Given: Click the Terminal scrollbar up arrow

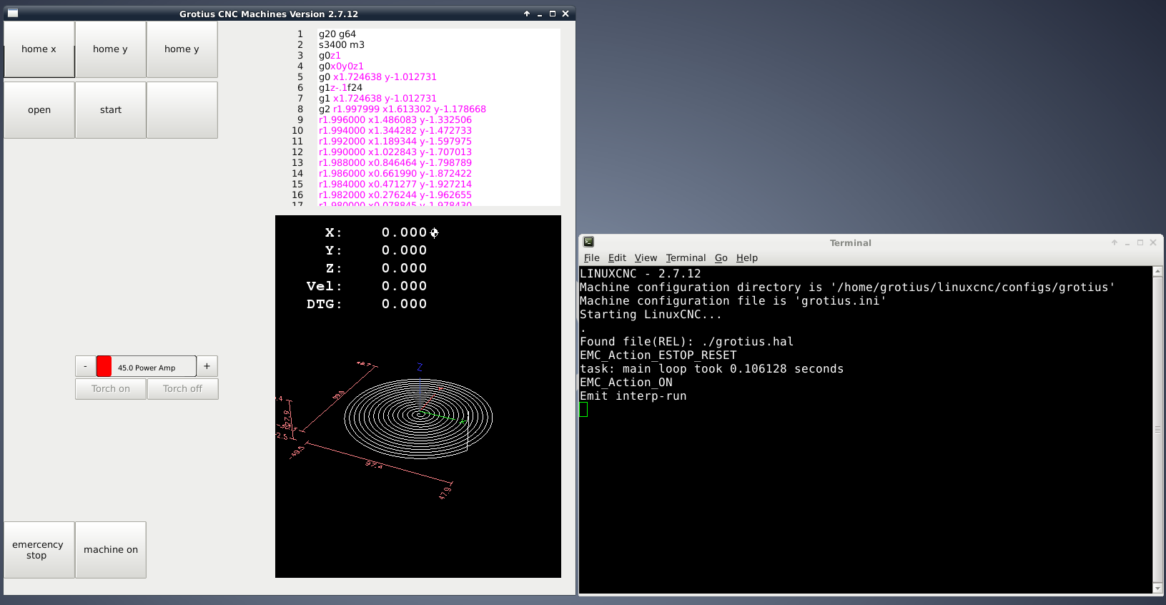Looking at the screenshot, I should pos(1158,272).
